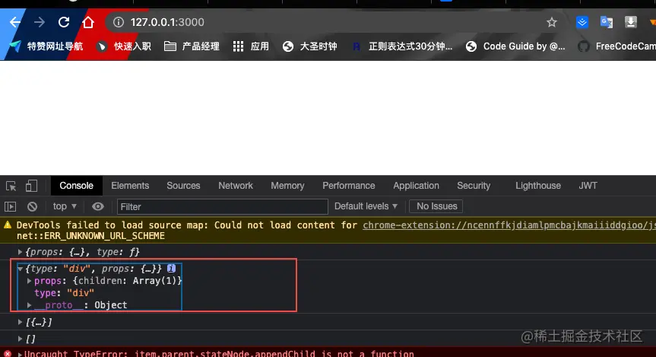
Task: Expand the __proto__: Object entry
Action: (x=30, y=305)
